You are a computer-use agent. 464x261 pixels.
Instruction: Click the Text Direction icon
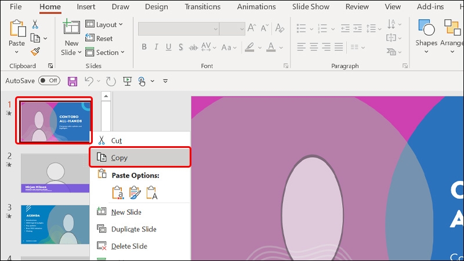coord(391,24)
